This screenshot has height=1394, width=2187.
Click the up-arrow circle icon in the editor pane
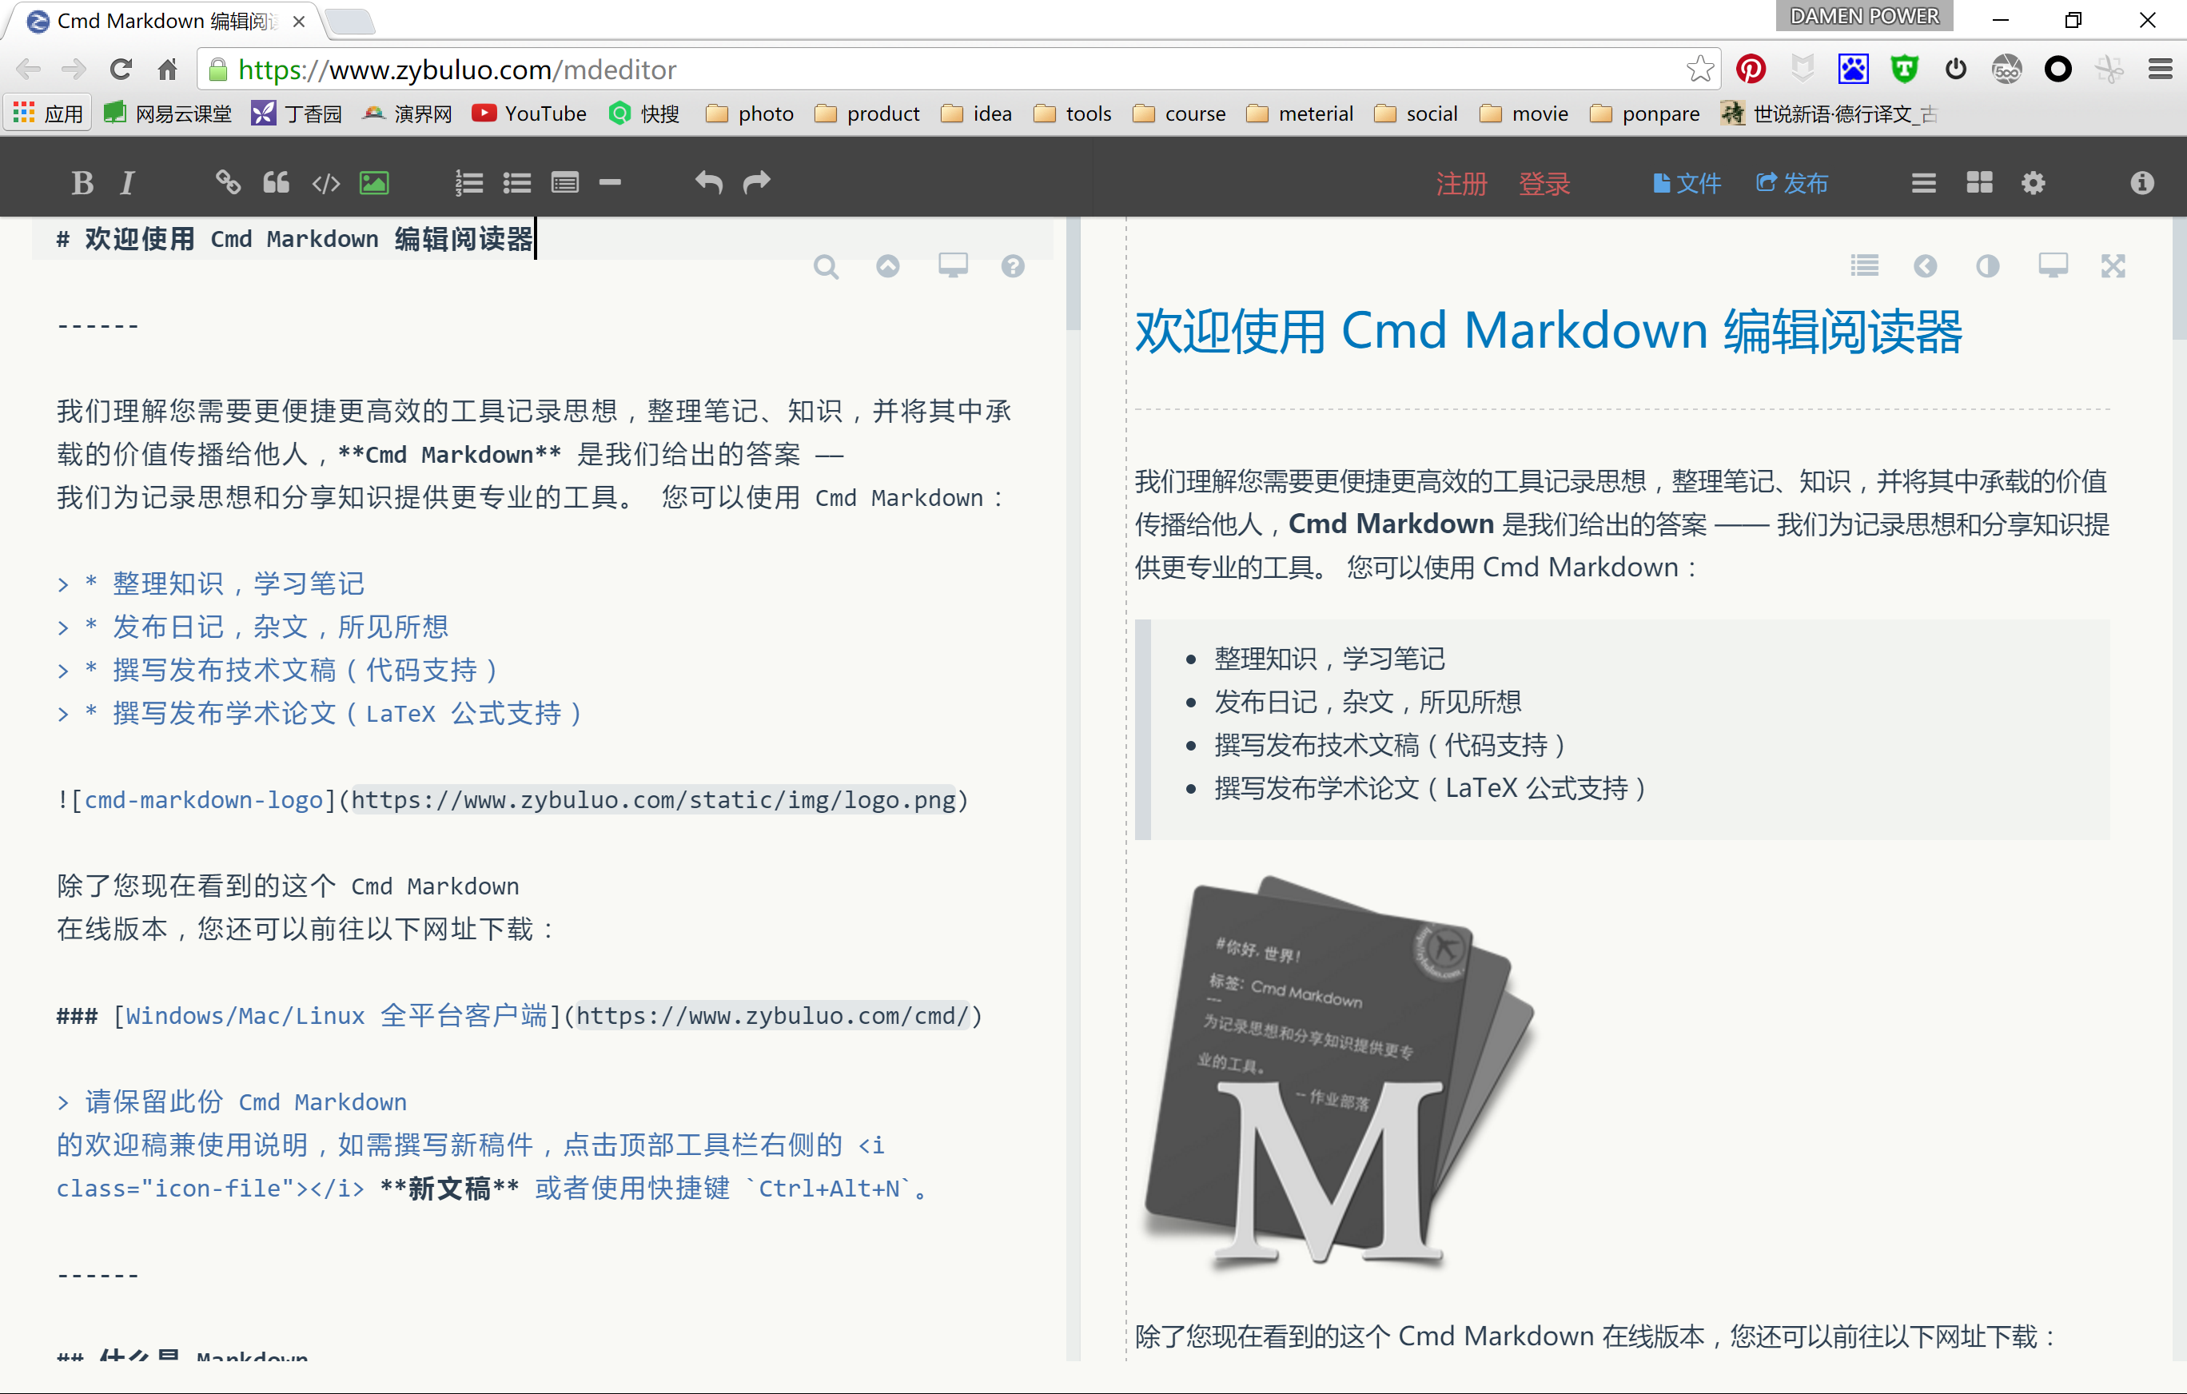[888, 266]
